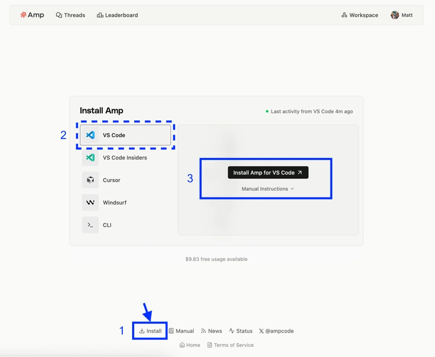Go to the Home link in the footer

190,345
